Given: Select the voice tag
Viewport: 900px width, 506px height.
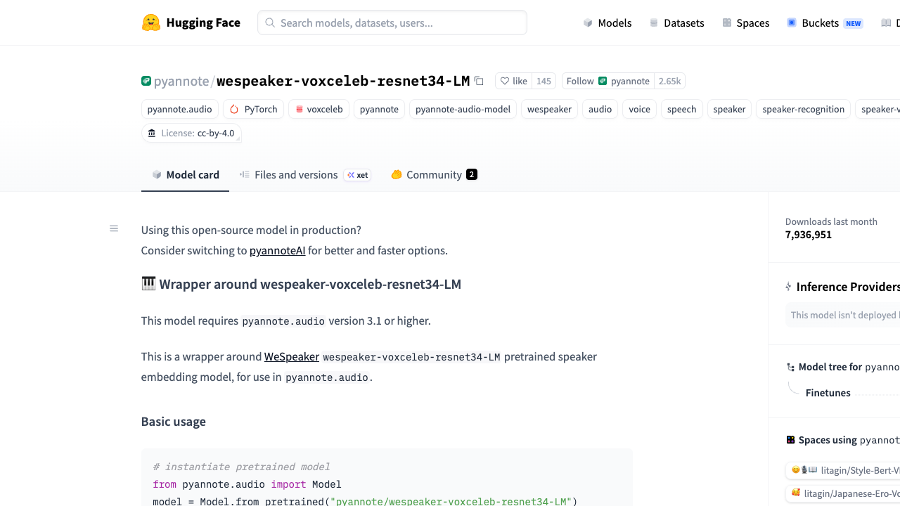Looking at the screenshot, I should pos(639,109).
